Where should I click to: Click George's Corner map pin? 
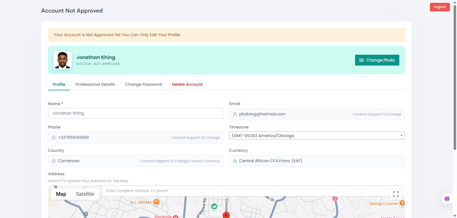402,203
